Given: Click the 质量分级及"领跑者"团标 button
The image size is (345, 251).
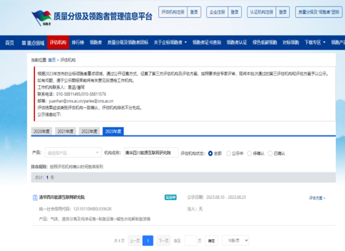Looking at the screenshot, I should coord(319,12).
